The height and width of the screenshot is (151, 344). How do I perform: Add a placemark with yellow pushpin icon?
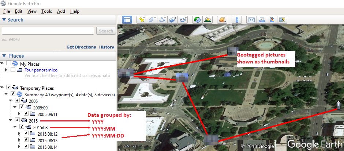[142, 20]
